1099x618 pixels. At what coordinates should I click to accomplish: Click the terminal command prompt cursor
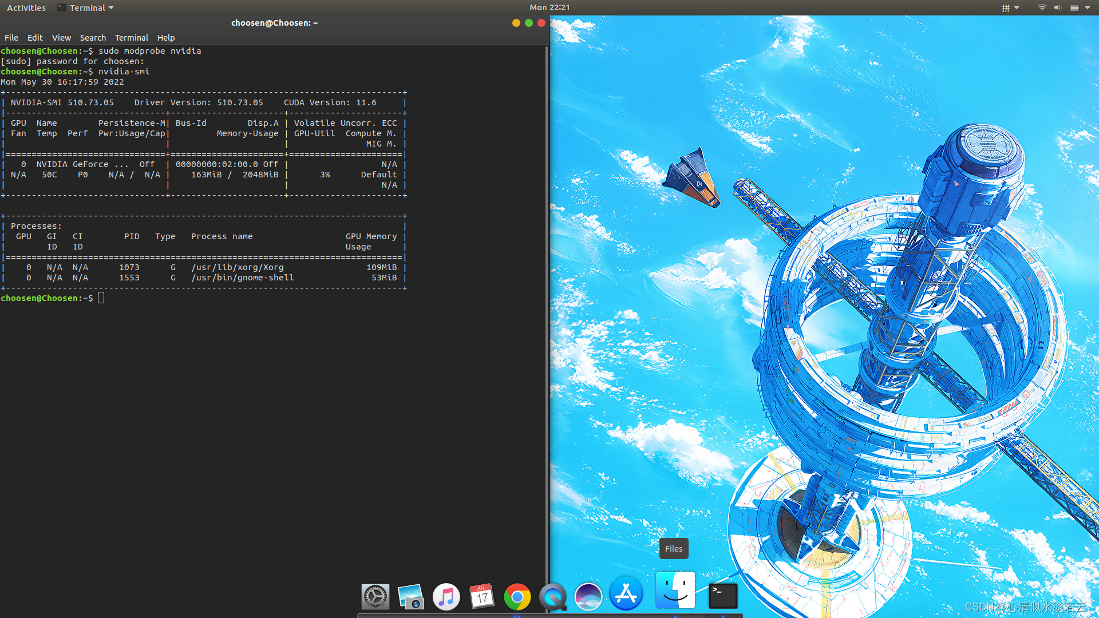coord(101,298)
